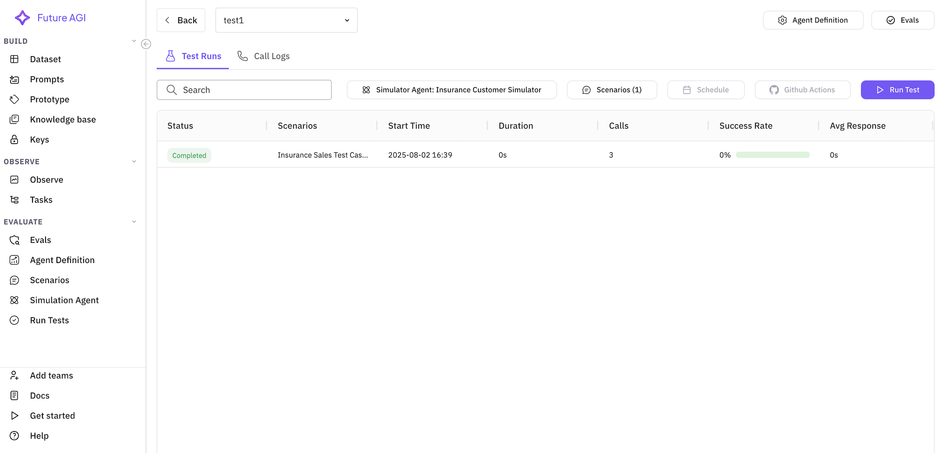Click the Knowledge base icon

(x=15, y=119)
